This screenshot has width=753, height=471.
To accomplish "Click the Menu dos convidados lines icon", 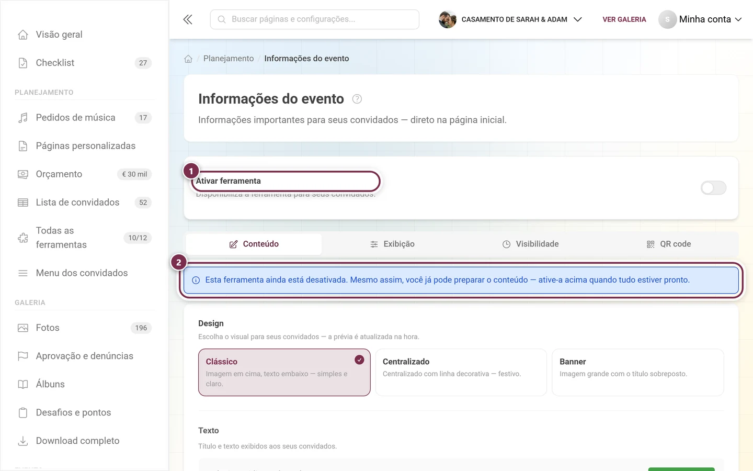I will (23, 273).
